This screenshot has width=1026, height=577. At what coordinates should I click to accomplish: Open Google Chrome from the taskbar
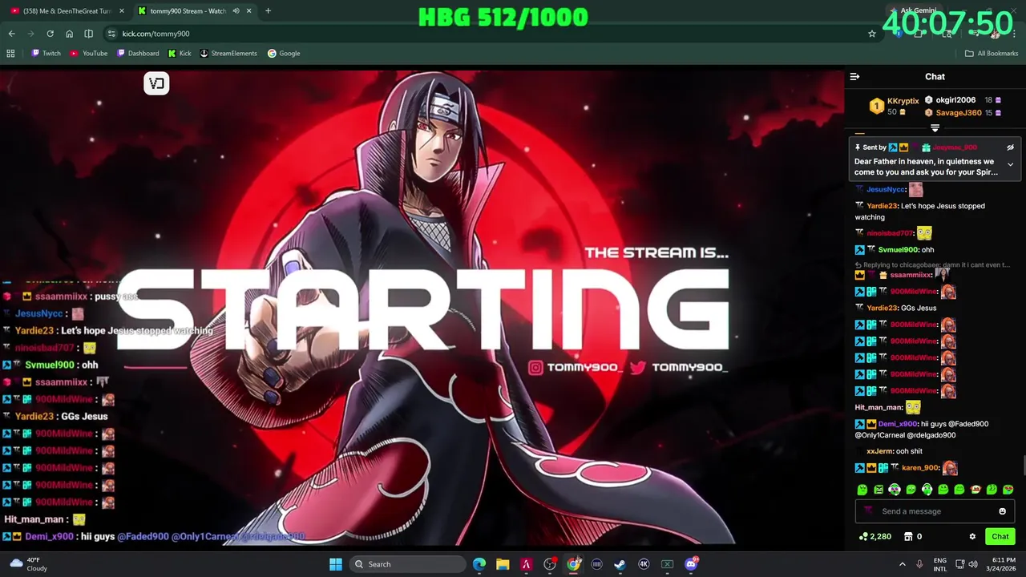point(574,564)
